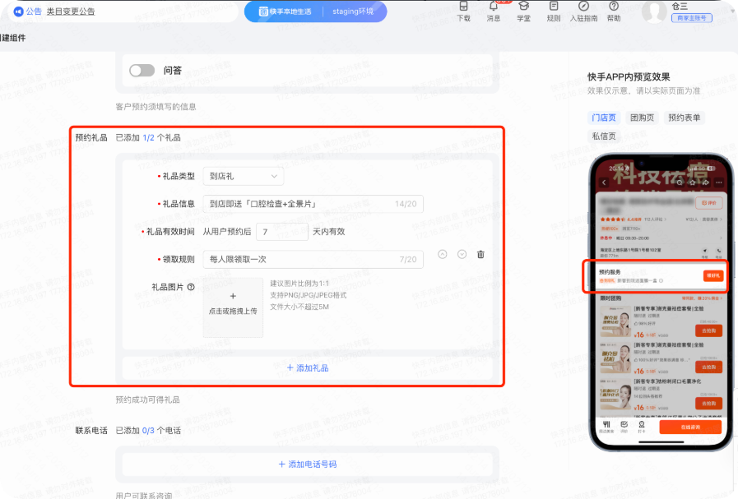Click the 1/2 gift count text

click(x=149, y=138)
